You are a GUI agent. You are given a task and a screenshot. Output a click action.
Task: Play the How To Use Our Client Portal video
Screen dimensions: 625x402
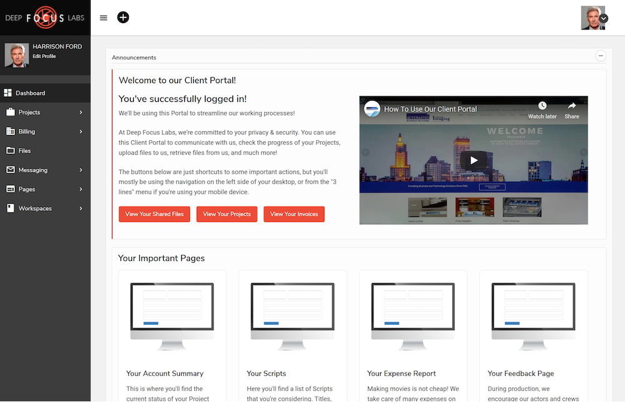(474, 160)
